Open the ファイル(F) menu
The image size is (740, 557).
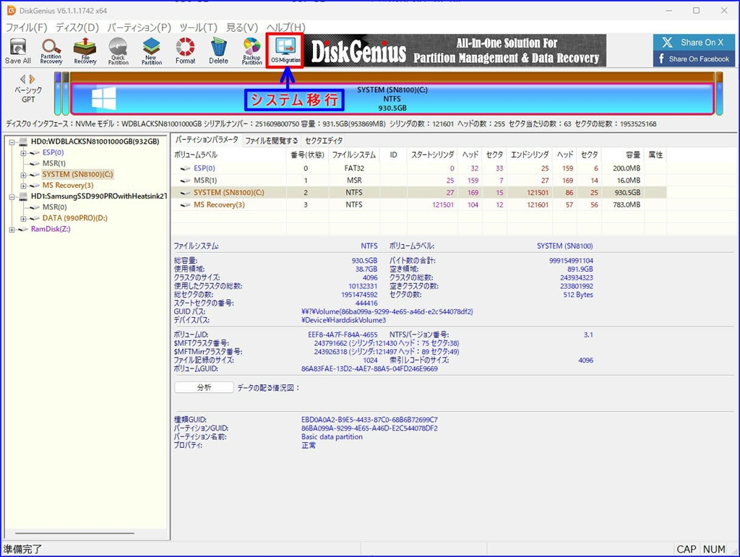point(26,27)
